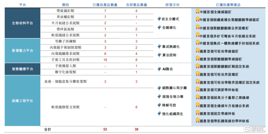Click the 手術工具及耗材類 category row
This screenshot has width=268, height=134.
coord(66,60)
